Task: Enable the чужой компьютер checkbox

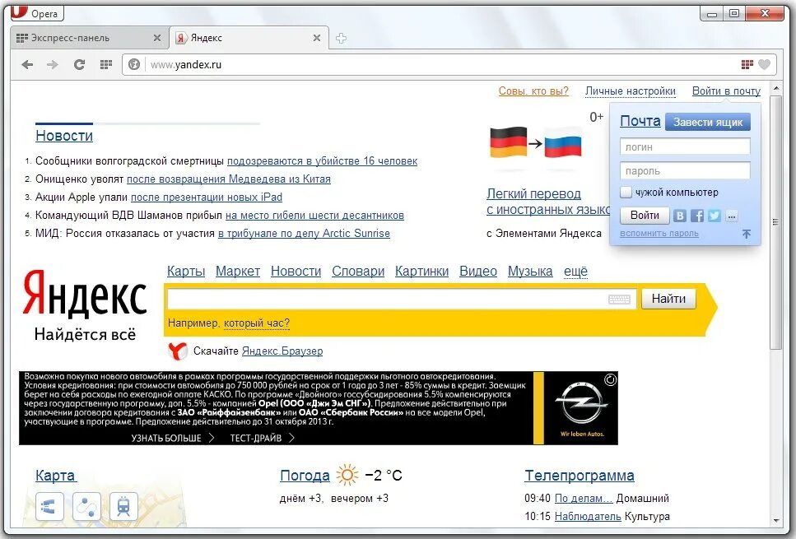Action: click(x=626, y=192)
